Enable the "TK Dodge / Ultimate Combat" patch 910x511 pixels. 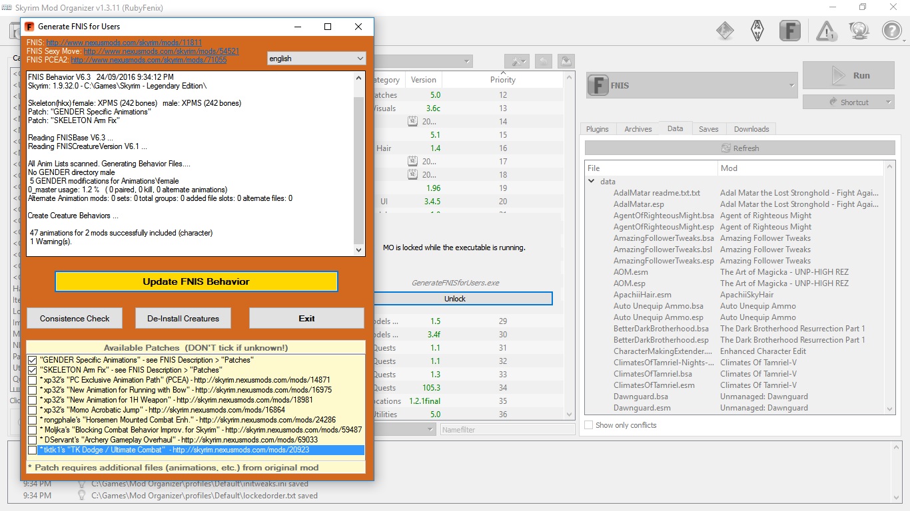coord(33,450)
